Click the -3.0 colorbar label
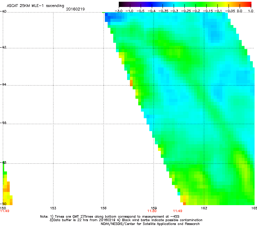 (x=118, y=11)
